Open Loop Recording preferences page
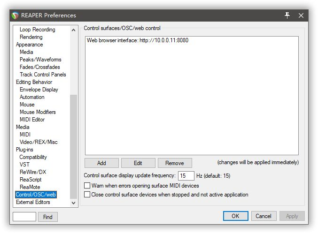 37,30
